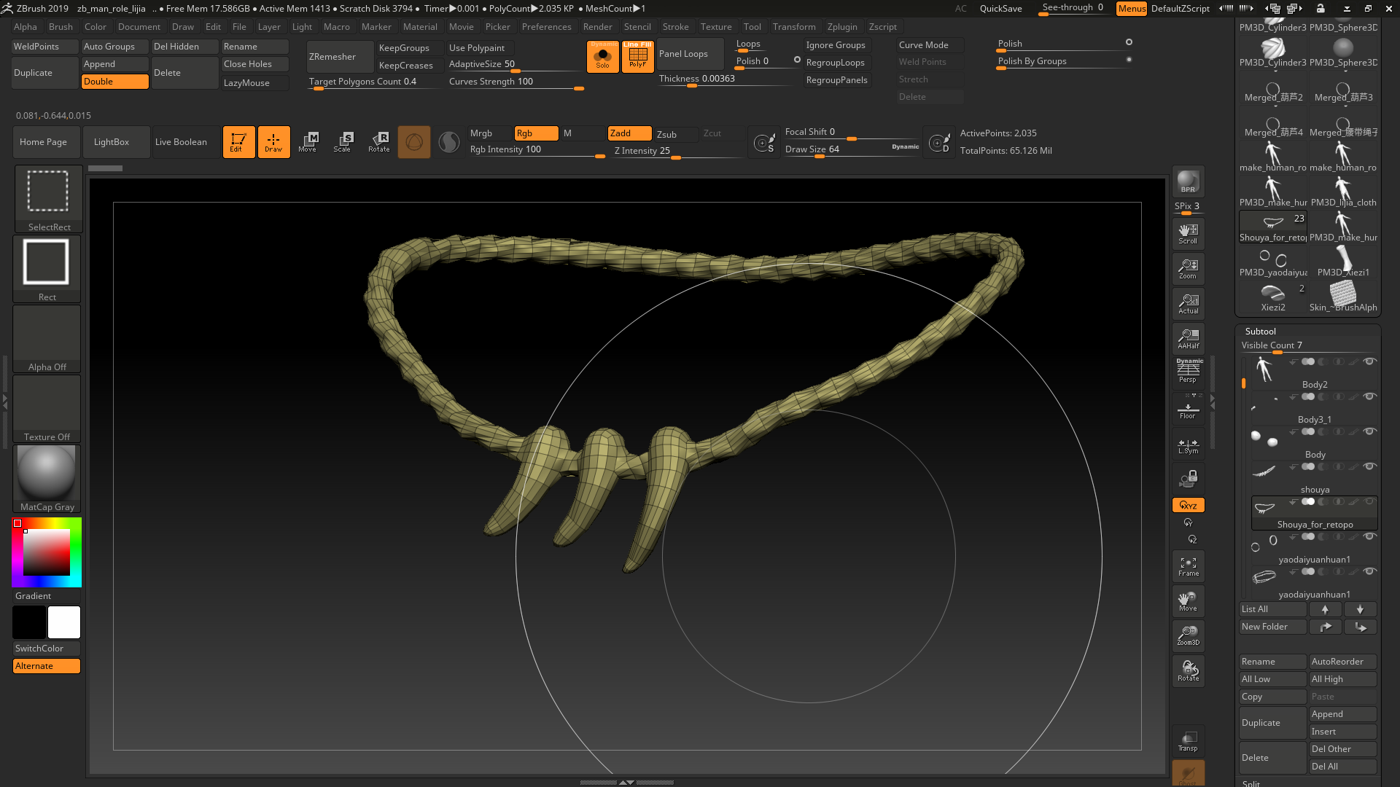Click the BPR render button
Image resolution: width=1400 pixels, height=787 pixels.
tap(1188, 181)
